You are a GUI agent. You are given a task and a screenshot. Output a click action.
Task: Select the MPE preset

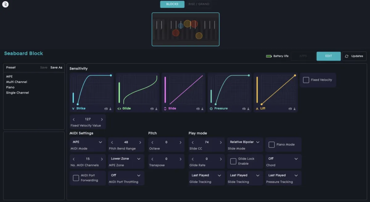10,76
